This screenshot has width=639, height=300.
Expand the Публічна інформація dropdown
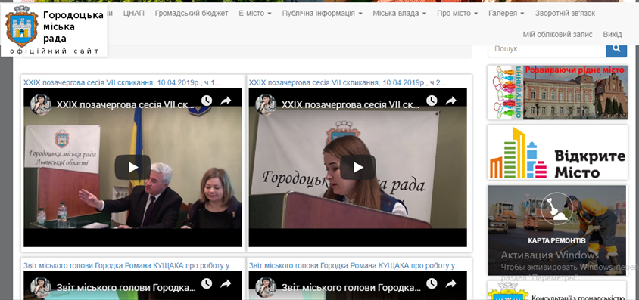coord(323,14)
